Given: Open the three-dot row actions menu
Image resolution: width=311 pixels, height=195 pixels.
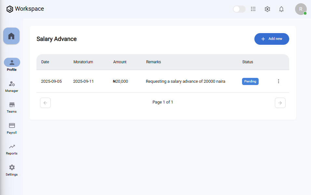Looking at the screenshot, I should tap(278, 81).
